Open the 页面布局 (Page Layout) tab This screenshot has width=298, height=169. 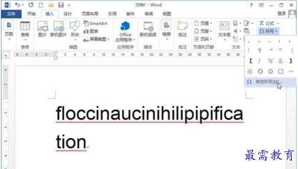coord(90,14)
